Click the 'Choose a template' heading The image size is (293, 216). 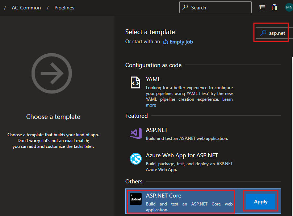point(53,117)
